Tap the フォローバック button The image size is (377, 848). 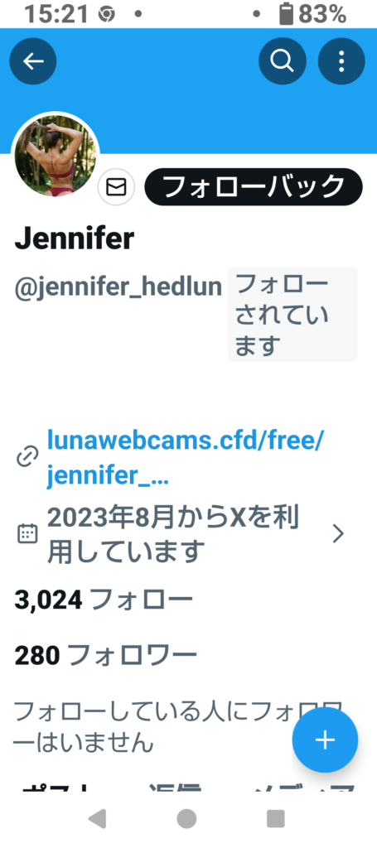click(x=254, y=187)
